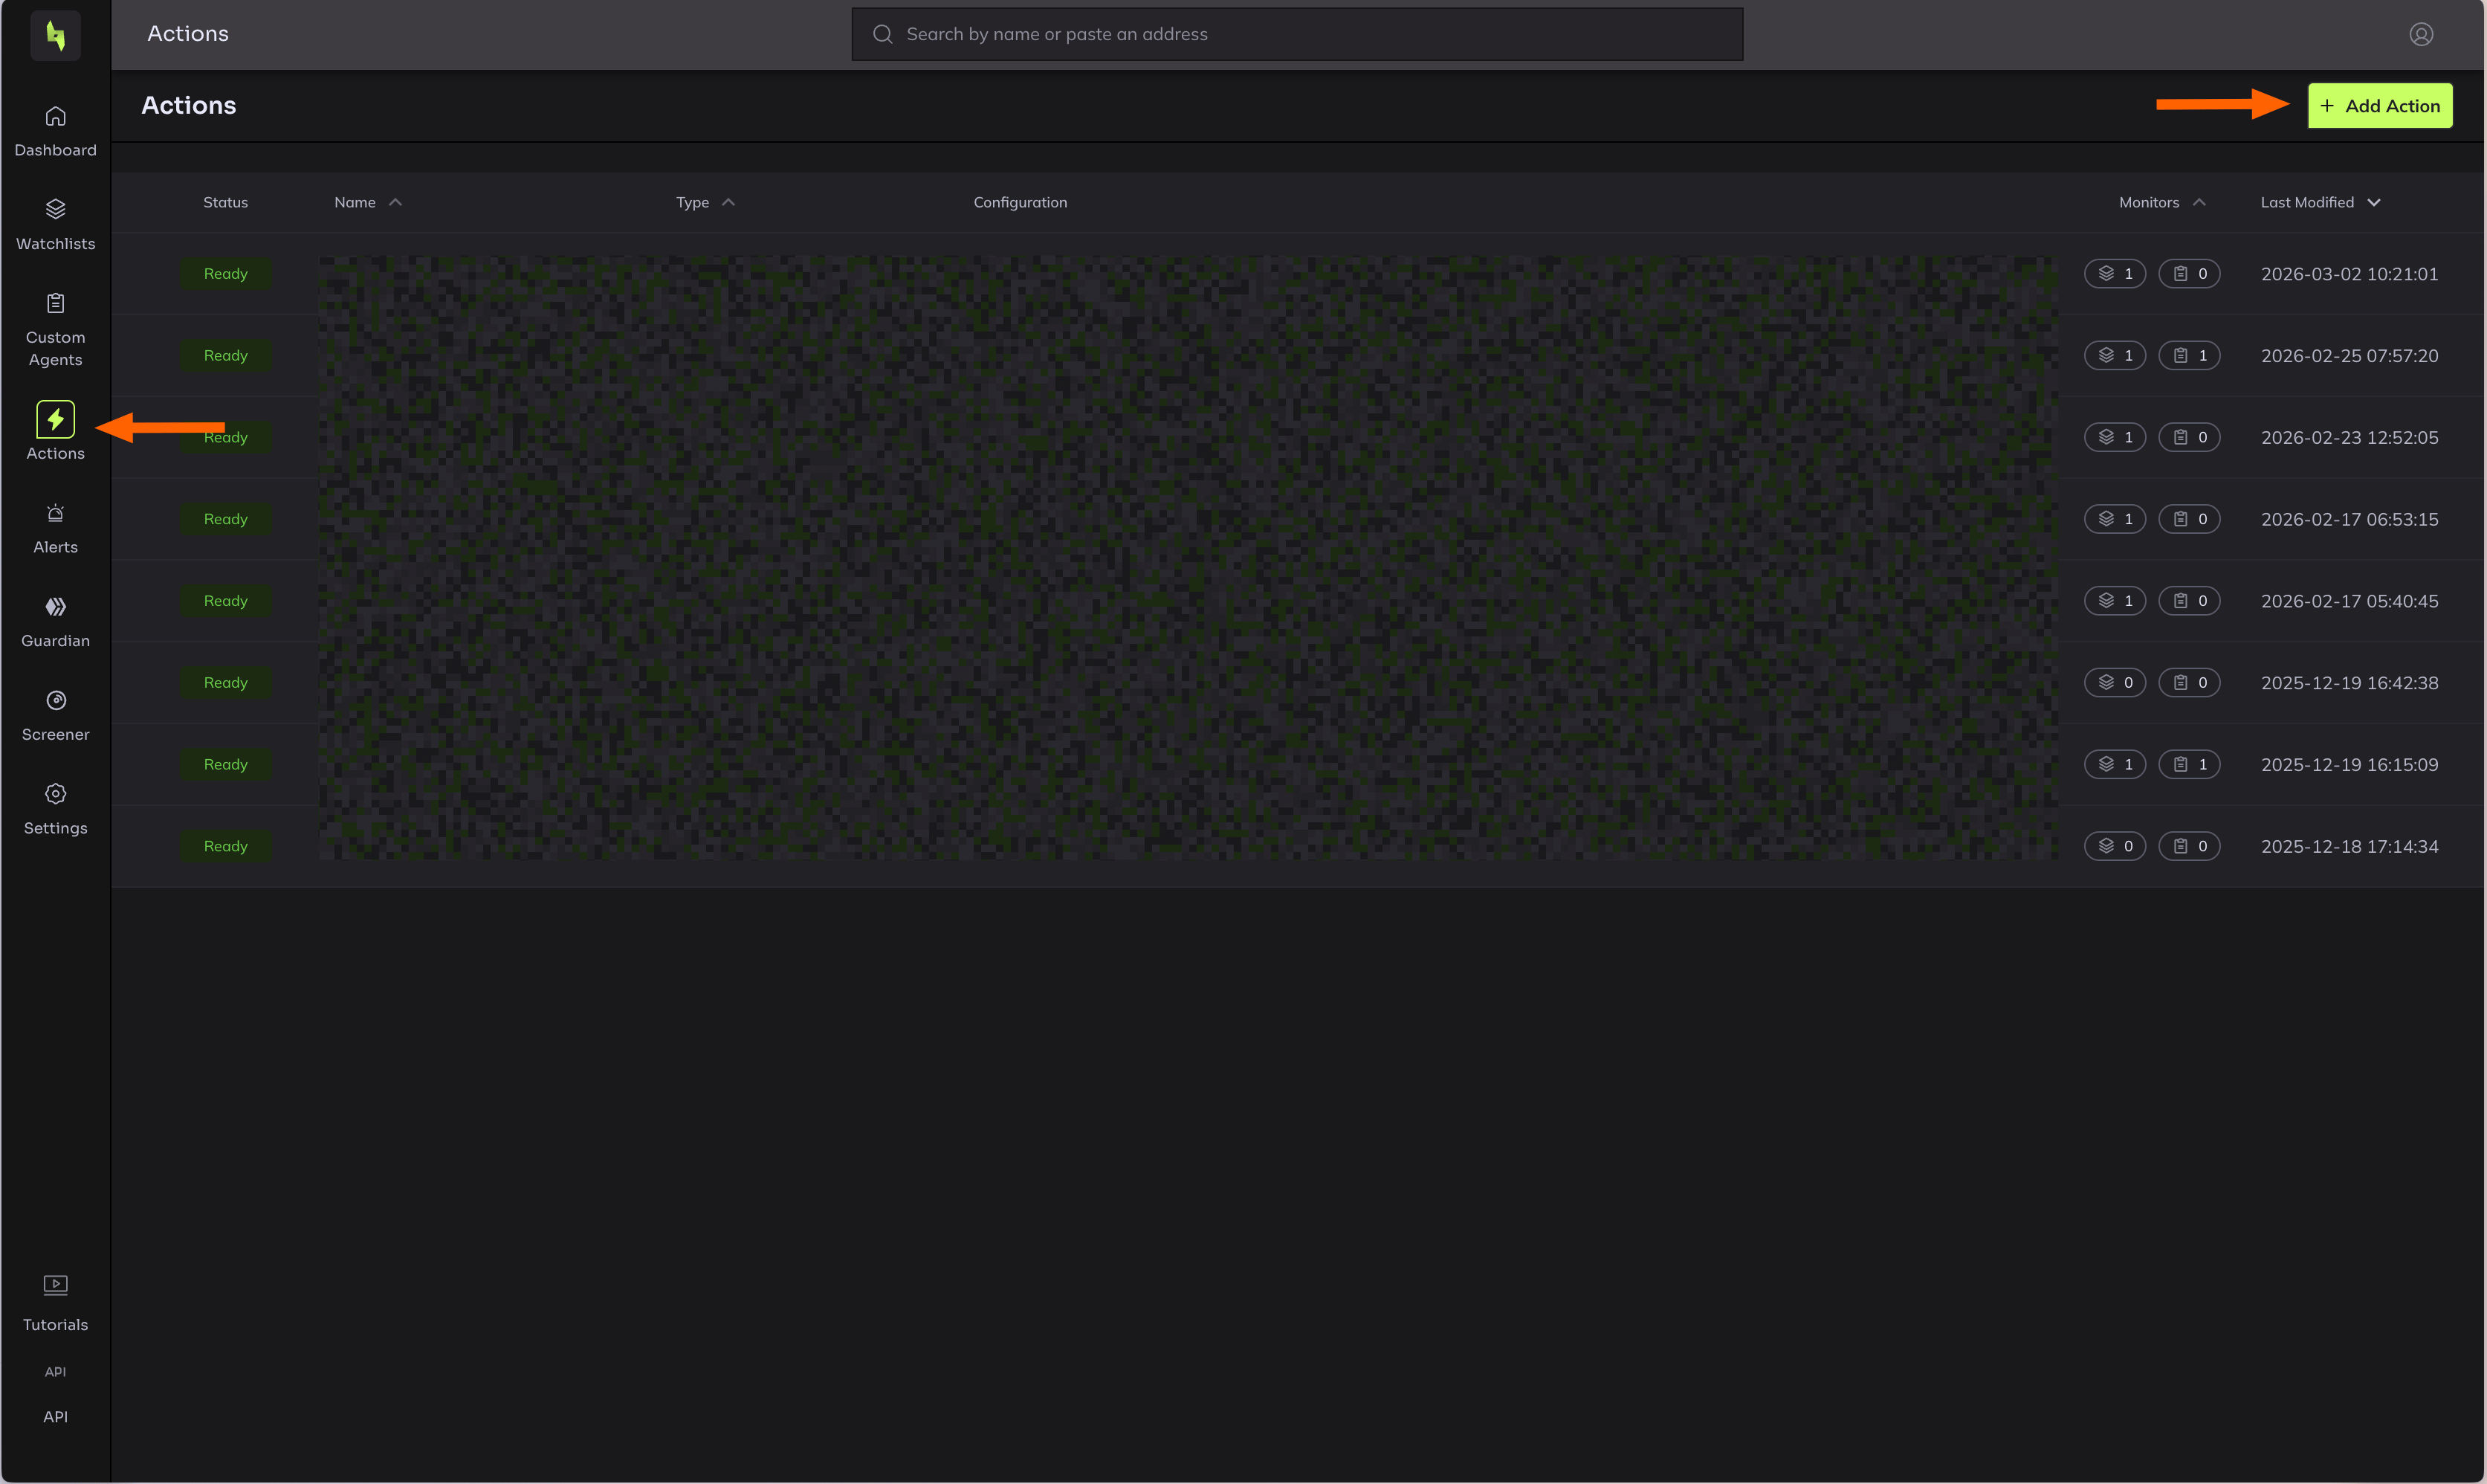Viewport: 2487px width, 1484px height.
Task: Go to the Screener section
Action: pyautogui.click(x=55, y=717)
